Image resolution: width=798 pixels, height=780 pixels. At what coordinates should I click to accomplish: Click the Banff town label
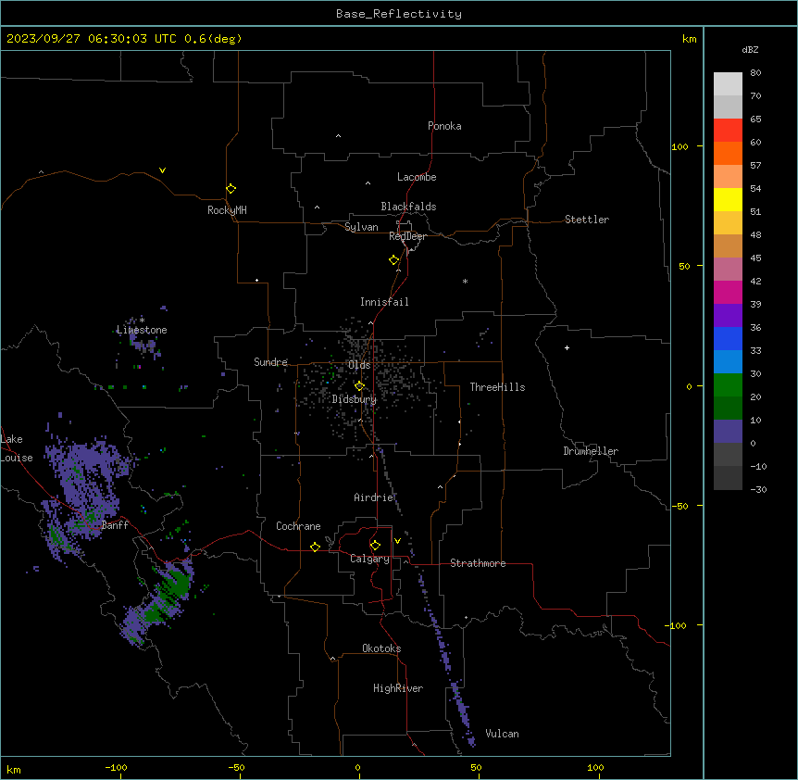coord(115,525)
